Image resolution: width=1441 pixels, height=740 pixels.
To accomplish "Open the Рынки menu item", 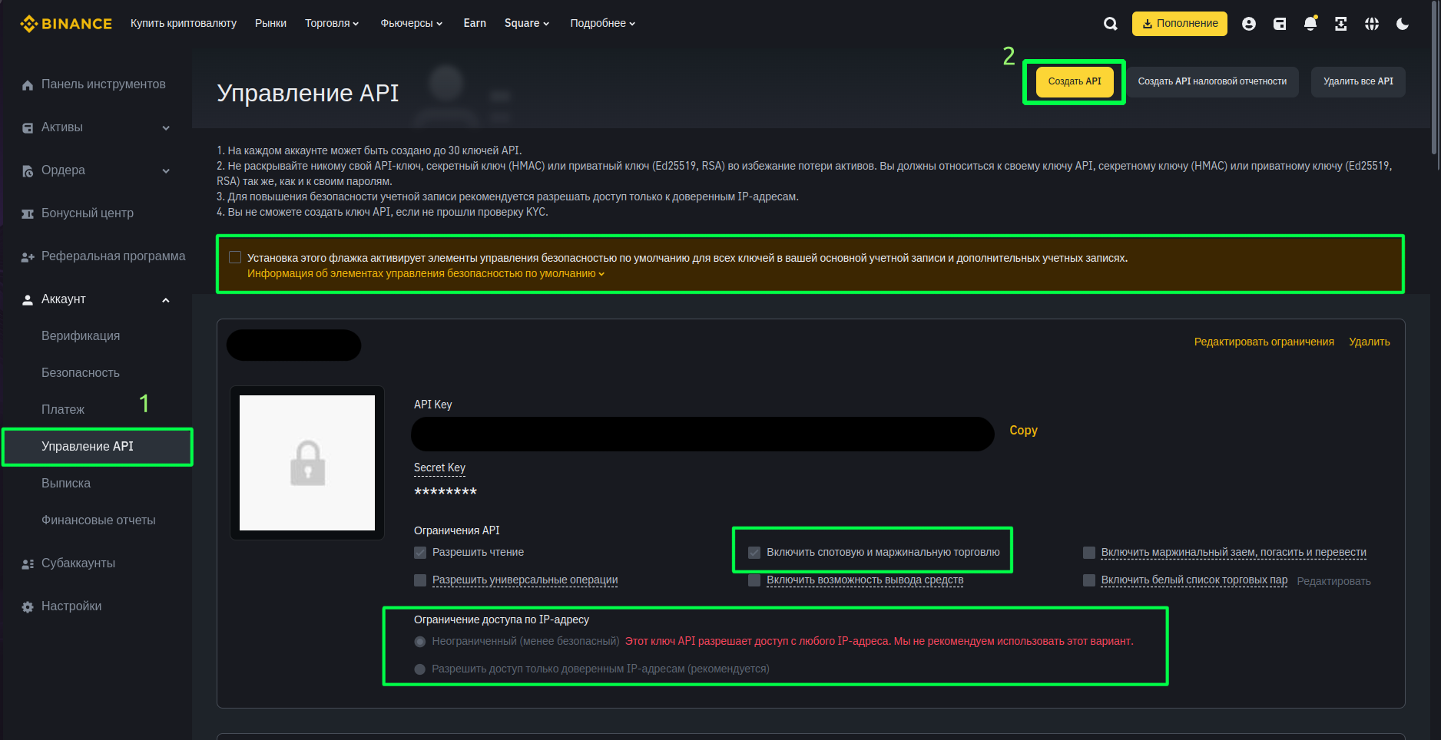I will point(270,24).
